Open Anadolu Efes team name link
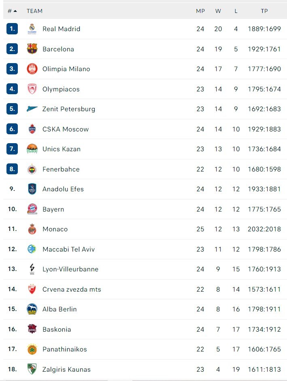Image resolution: width=287 pixels, height=381 pixels. pos(63,189)
